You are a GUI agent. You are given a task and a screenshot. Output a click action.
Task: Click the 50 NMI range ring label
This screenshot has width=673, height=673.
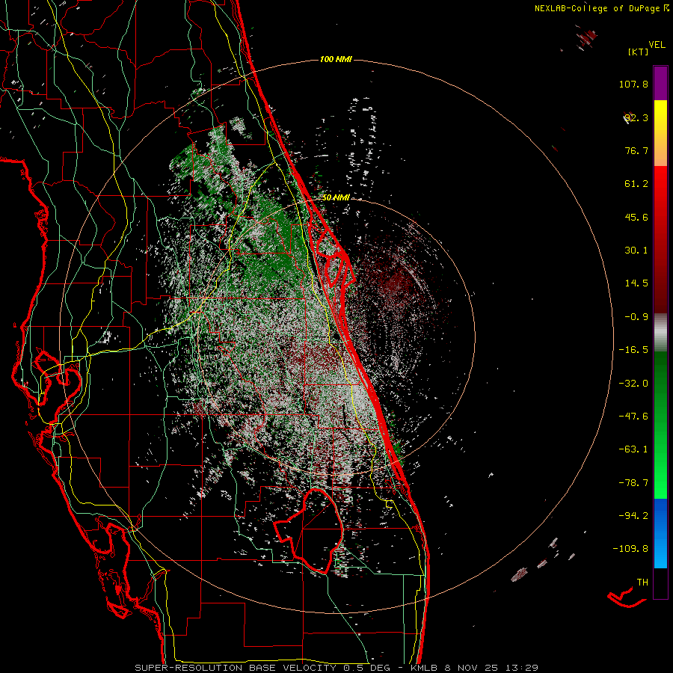[x=336, y=198]
